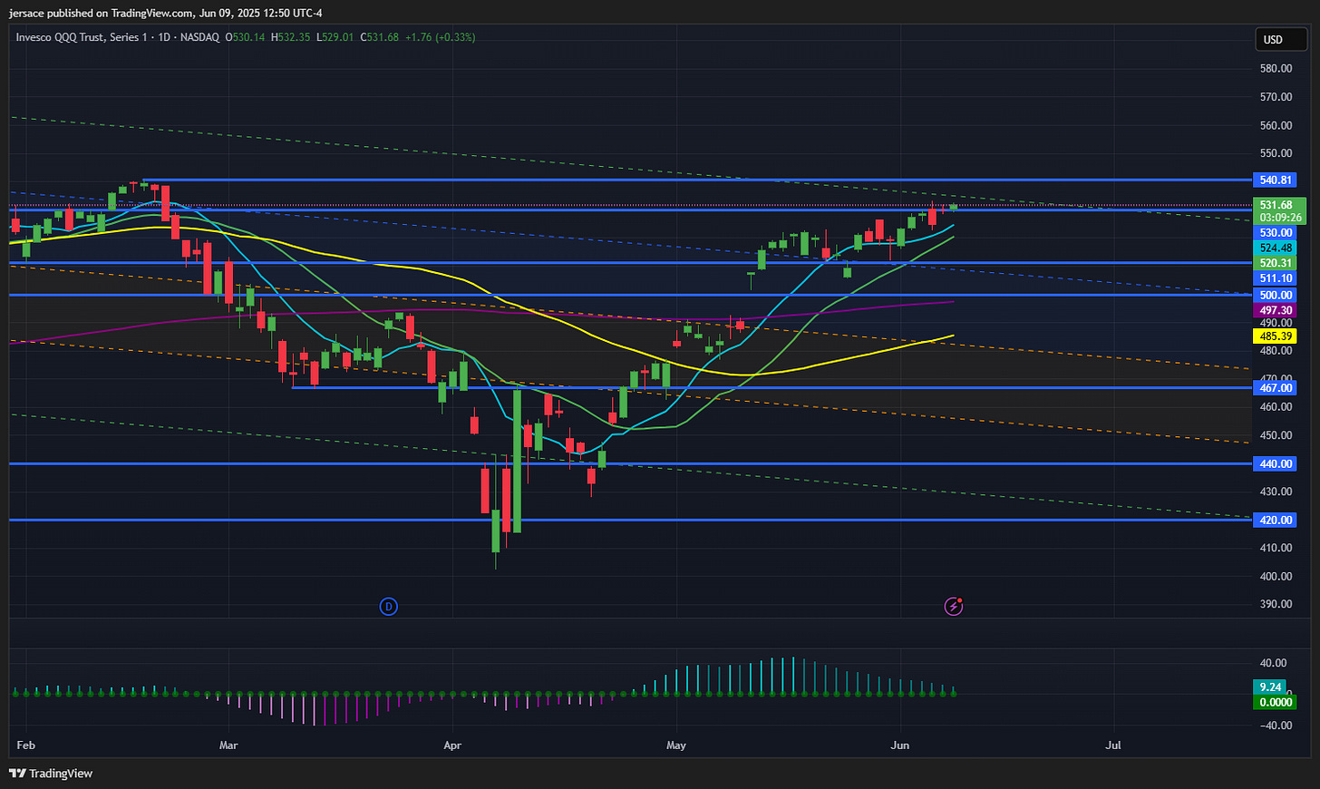Click the 467.00 horizontal line label
The height and width of the screenshot is (789, 1320).
click(1275, 388)
